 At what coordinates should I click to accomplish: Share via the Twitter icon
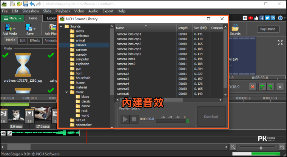267,18
